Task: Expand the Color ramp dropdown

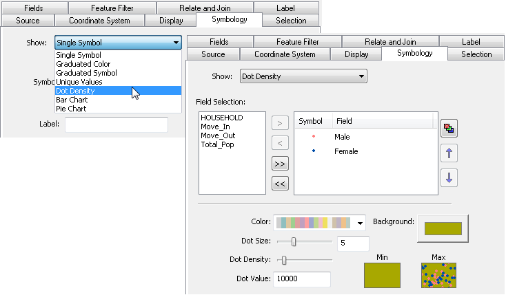Action: click(x=361, y=223)
